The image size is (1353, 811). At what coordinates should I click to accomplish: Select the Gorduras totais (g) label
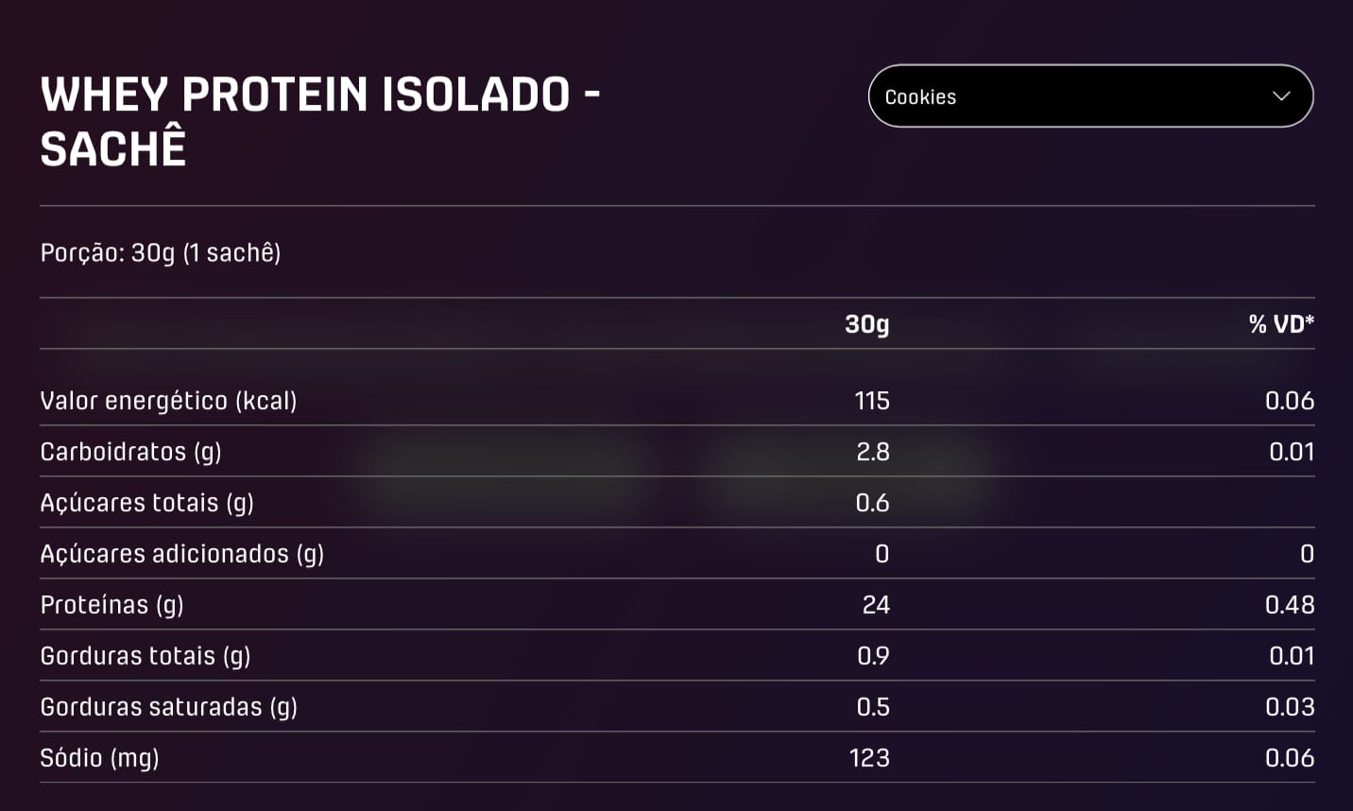[145, 656]
